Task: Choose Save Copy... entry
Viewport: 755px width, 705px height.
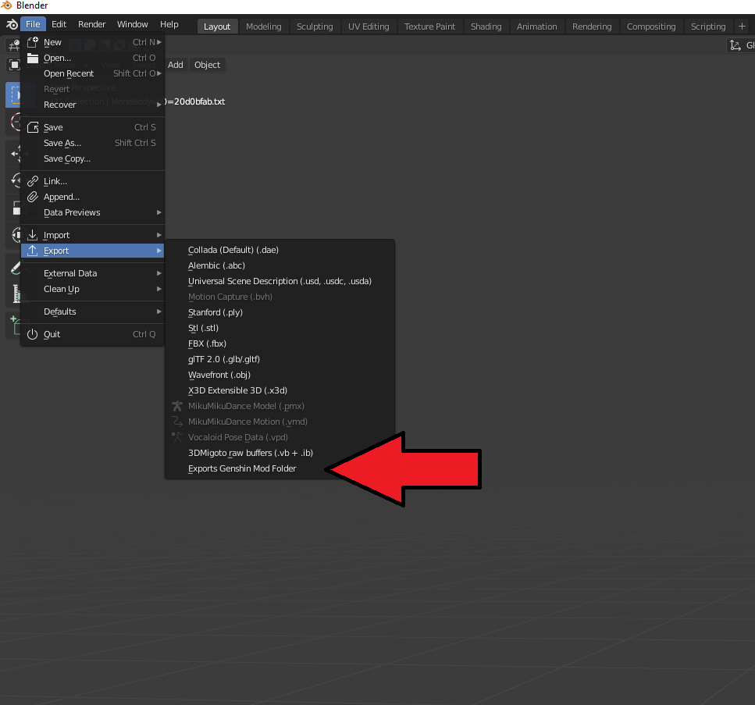Action: 92,158
